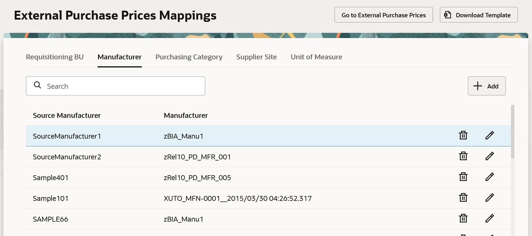Delete the SourceManufacturer2 mapping

[463, 156]
